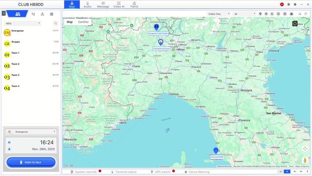Click the dashed frame corner-brackets icon in map toolbar

[x=285, y=14]
